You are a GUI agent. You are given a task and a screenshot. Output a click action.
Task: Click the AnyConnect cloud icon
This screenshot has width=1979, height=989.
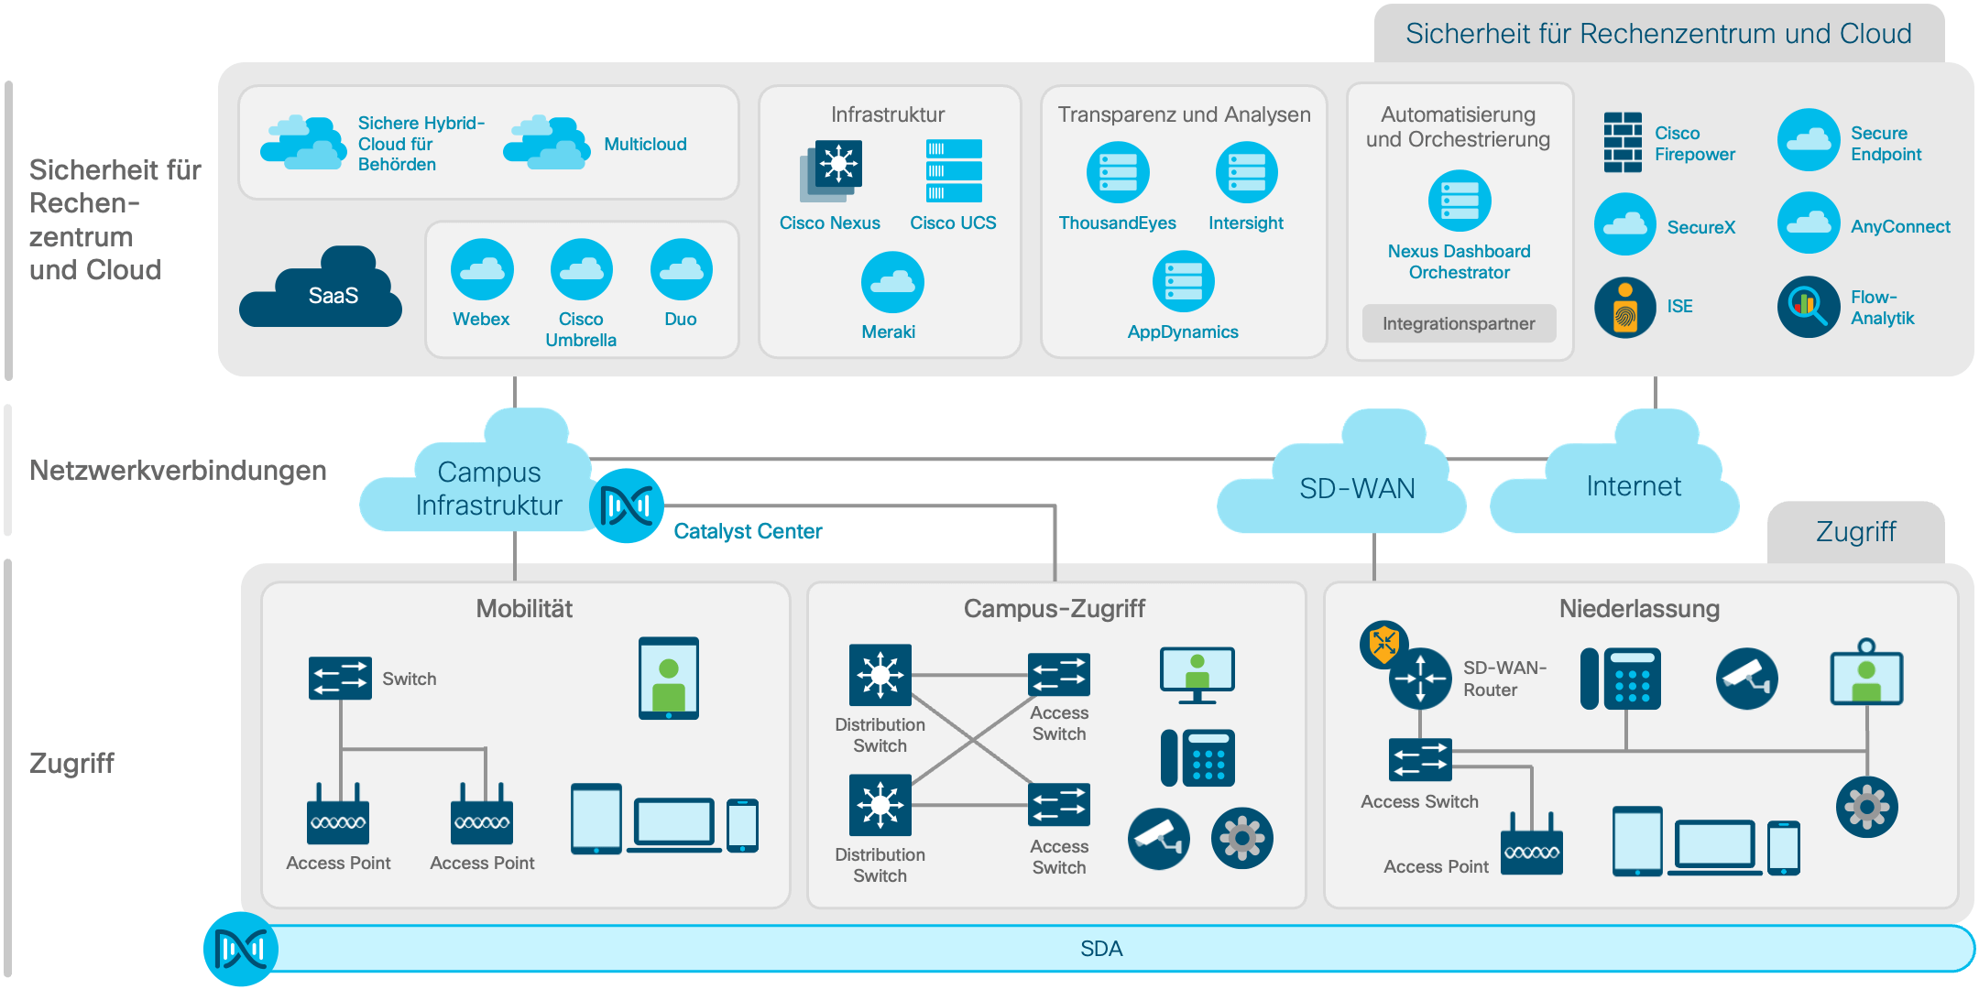point(1809,223)
